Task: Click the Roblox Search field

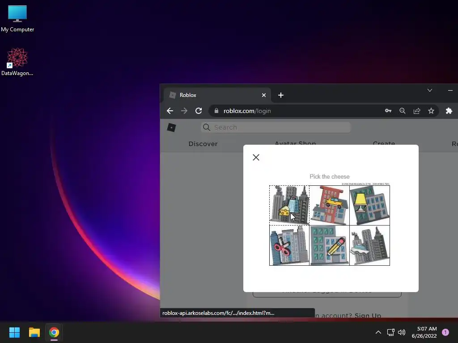Action: 276,127
